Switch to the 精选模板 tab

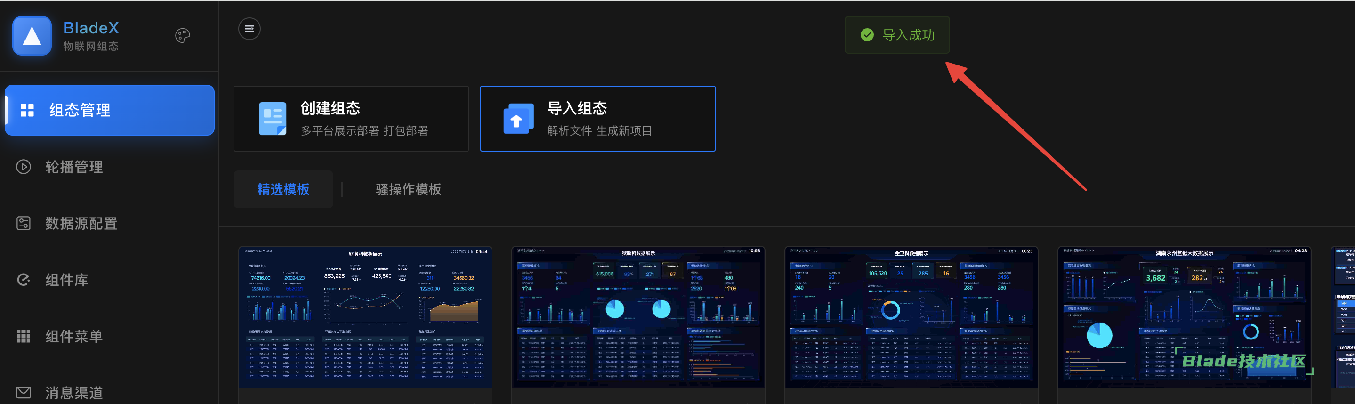click(x=283, y=189)
